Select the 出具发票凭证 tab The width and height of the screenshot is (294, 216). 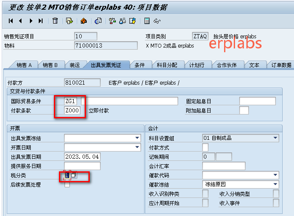click(106, 65)
